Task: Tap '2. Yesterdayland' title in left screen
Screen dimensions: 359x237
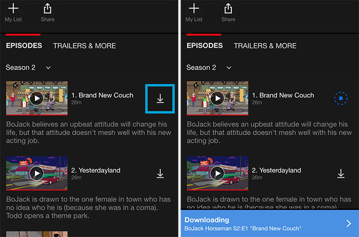Action: point(96,170)
